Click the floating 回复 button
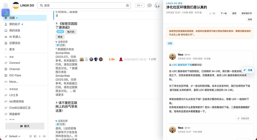Image resolution: width=257 pixels, height=140 pixels. point(248,70)
